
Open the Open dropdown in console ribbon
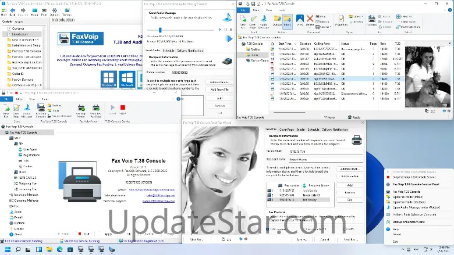tap(356, 16)
